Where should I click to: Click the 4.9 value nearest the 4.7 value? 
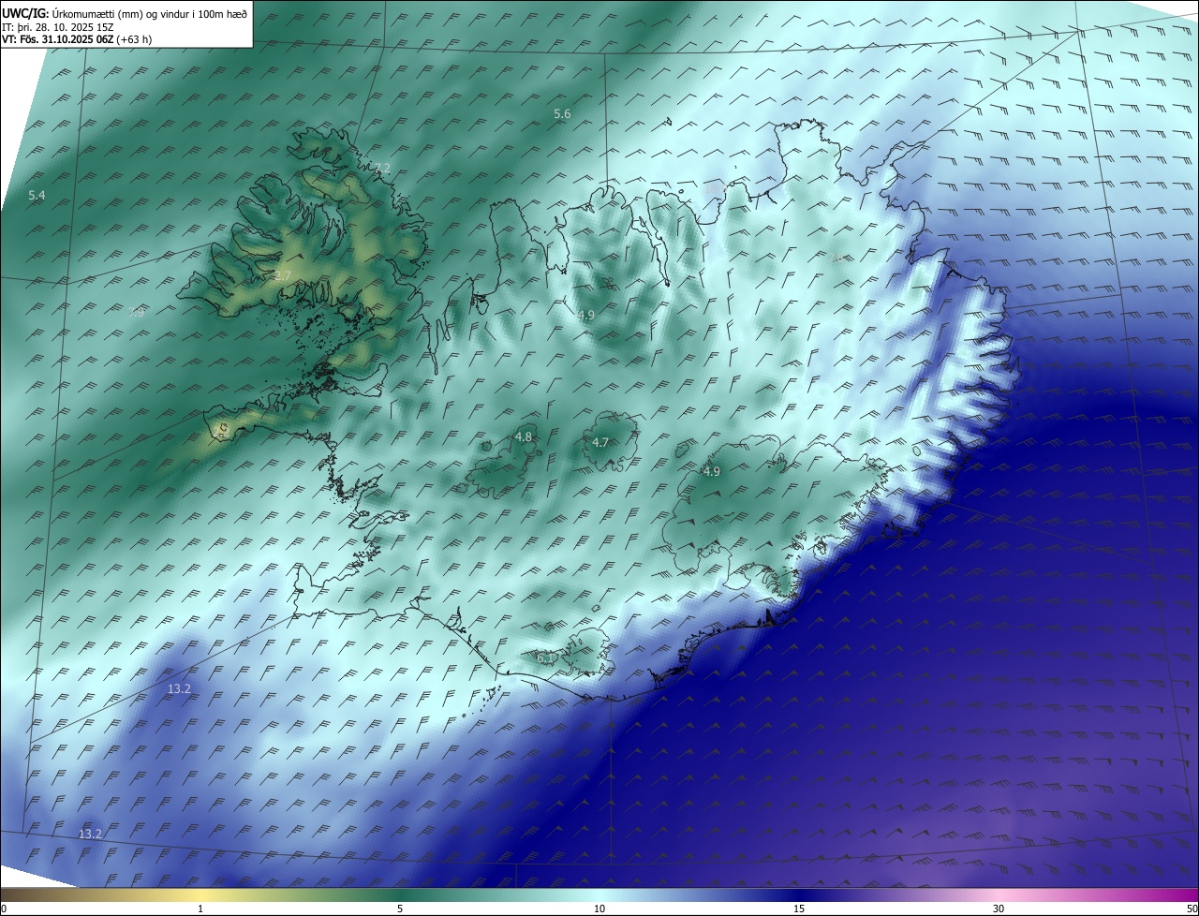coord(711,471)
